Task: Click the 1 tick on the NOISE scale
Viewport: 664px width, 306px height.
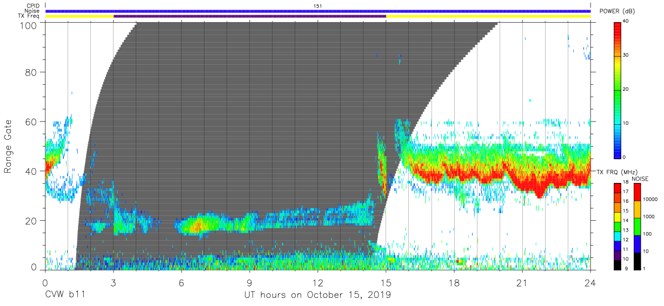Action: (x=643, y=268)
